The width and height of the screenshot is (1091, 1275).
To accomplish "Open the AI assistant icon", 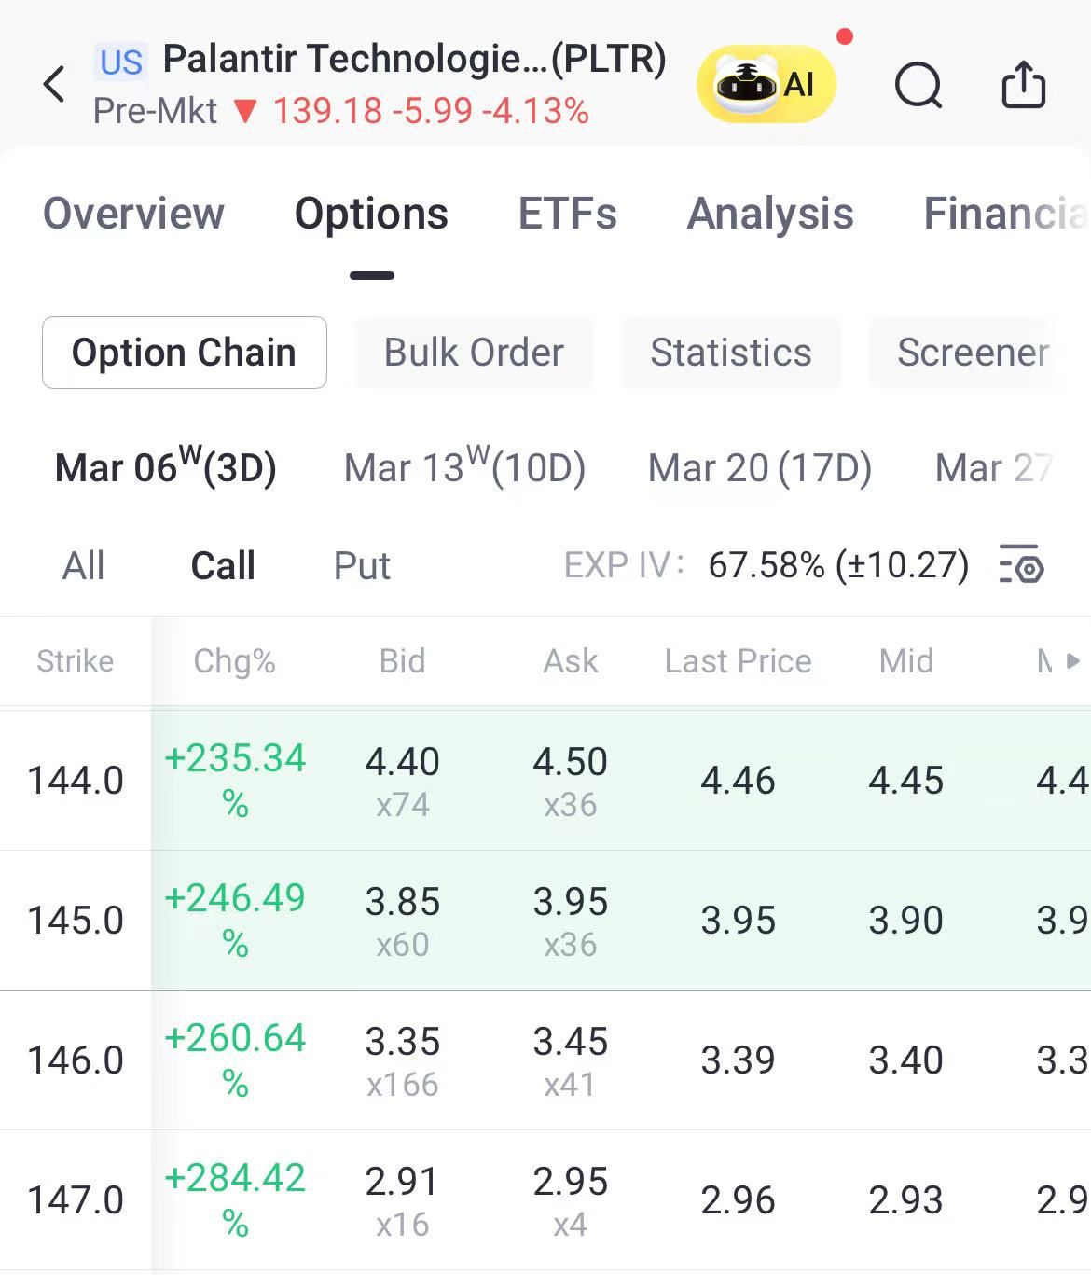I will (766, 85).
